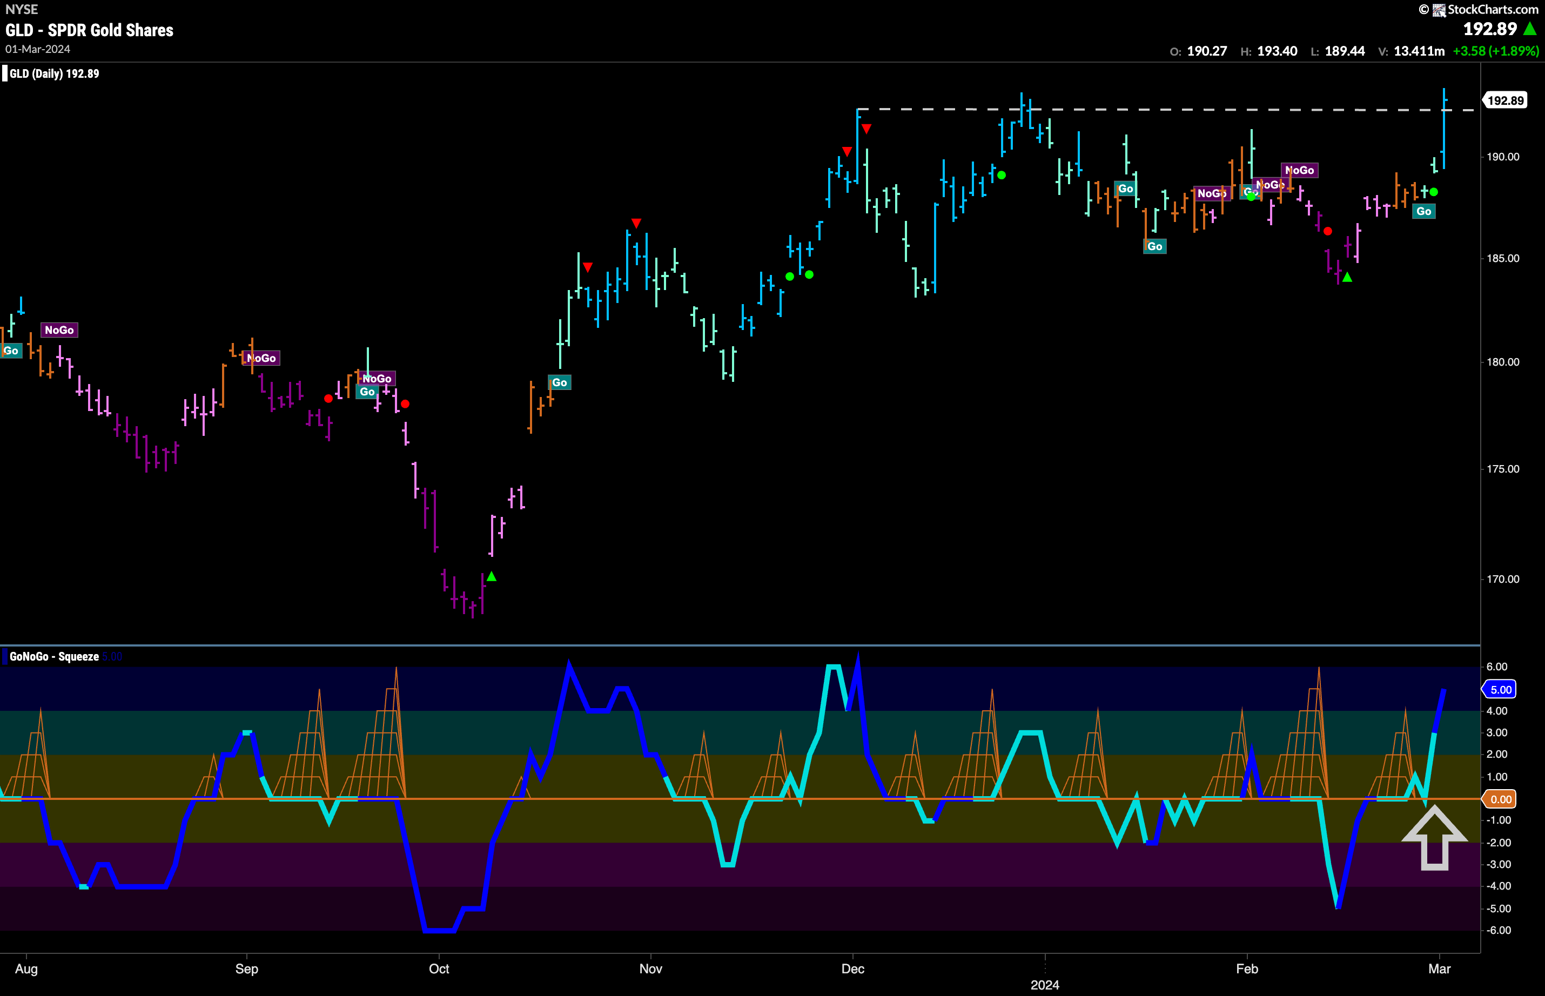Select the NoGo label at the start of September
Image resolution: width=1545 pixels, height=996 pixels.
261,358
